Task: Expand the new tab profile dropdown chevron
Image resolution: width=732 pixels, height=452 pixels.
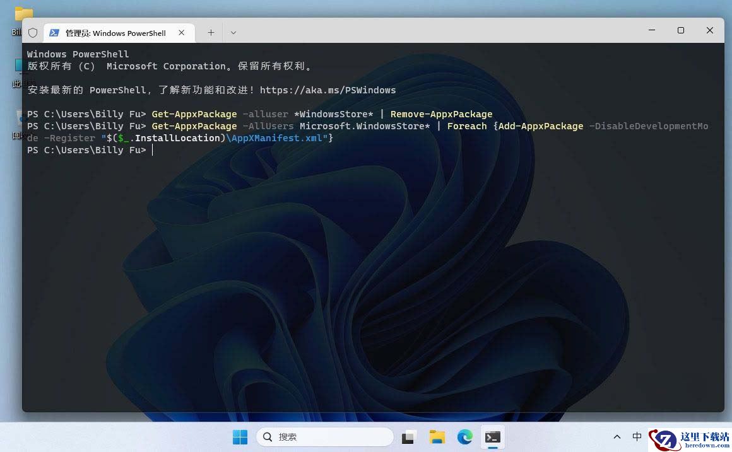Action: (233, 33)
